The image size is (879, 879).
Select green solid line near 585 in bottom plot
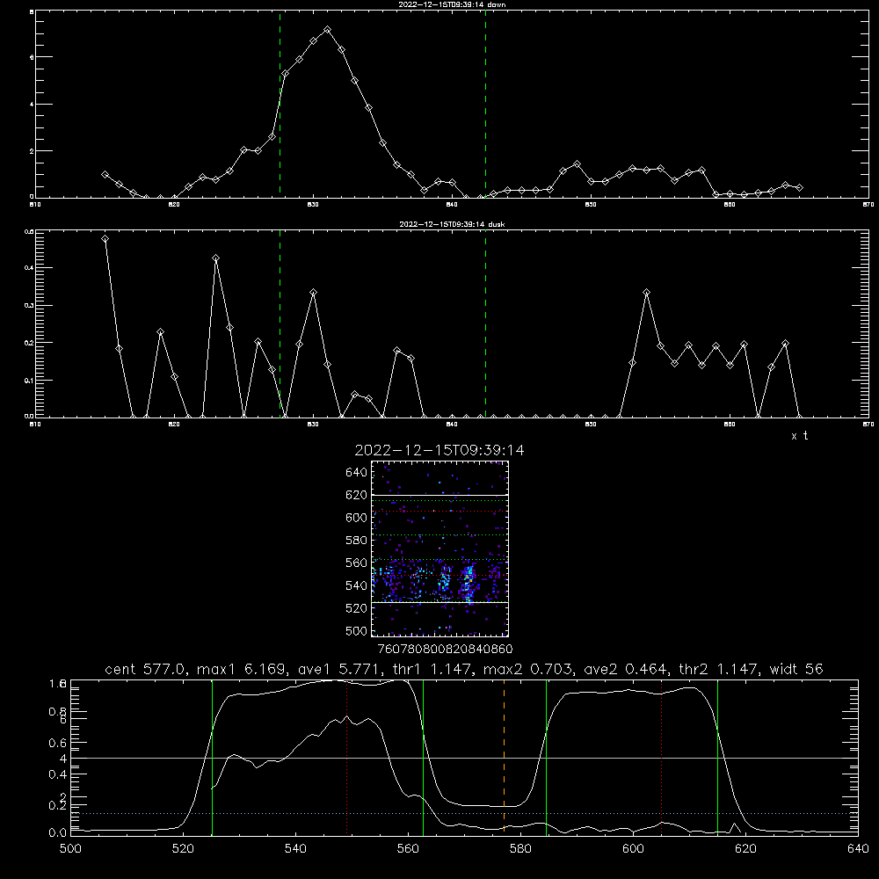[546, 756]
